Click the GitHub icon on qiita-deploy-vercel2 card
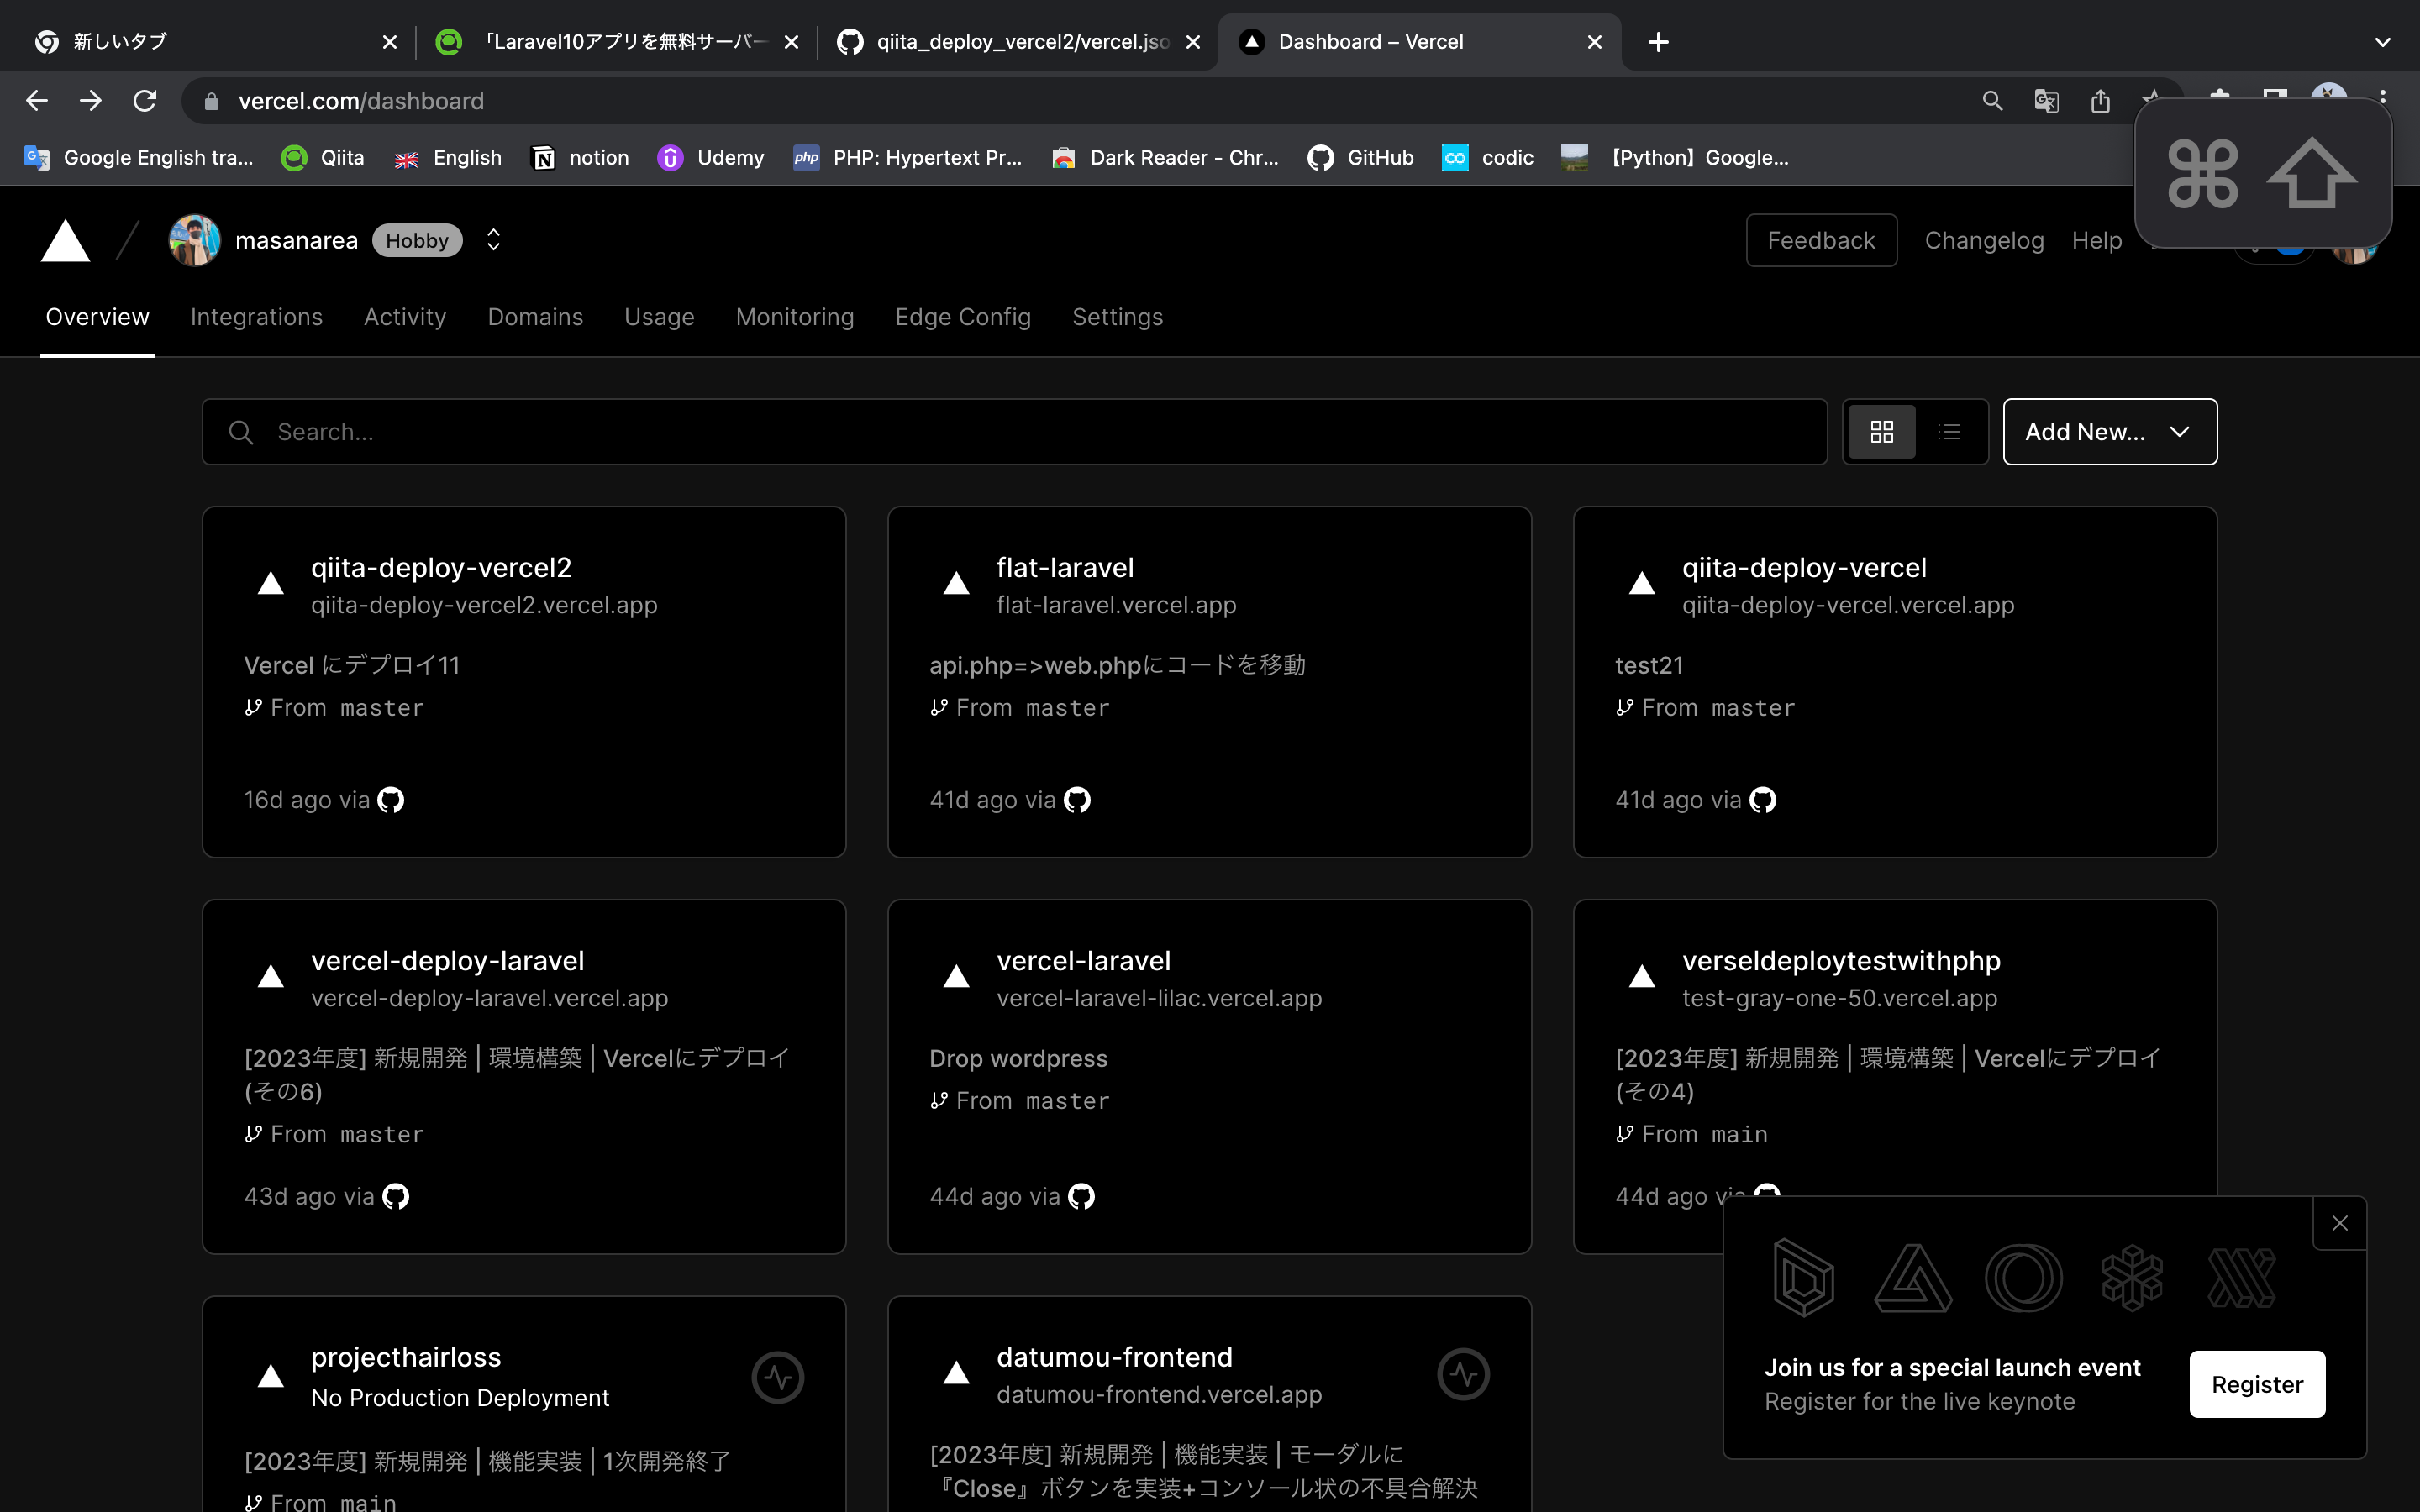 pyautogui.click(x=390, y=800)
